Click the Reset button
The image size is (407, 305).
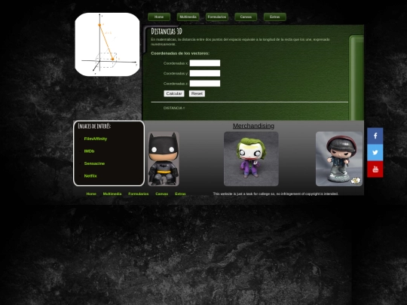[197, 93]
